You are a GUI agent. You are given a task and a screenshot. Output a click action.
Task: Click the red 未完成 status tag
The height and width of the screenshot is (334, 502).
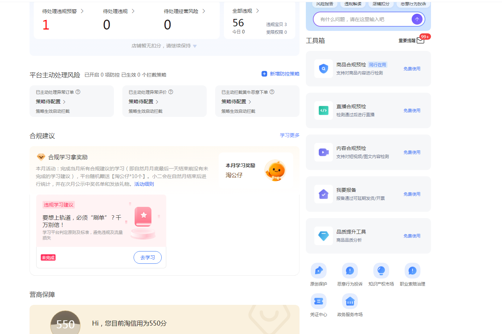pos(48,258)
